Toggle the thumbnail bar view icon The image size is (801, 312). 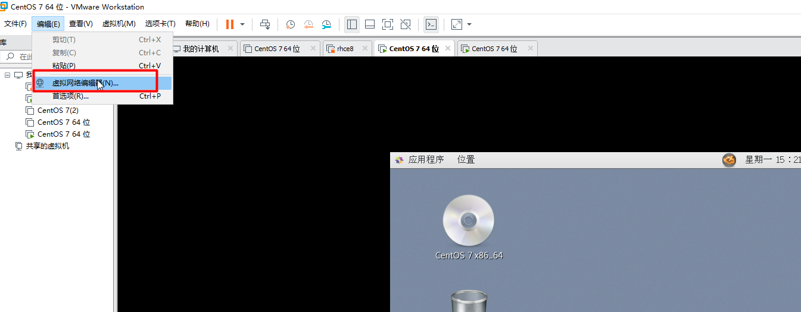(x=370, y=24)
